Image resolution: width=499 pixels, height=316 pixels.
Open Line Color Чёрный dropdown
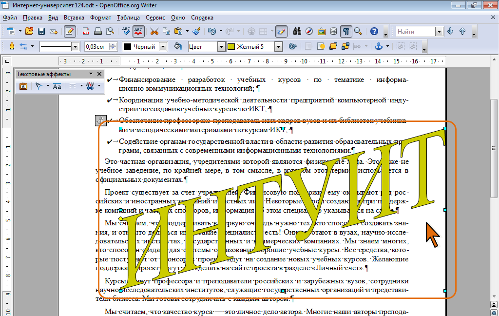(x=163, y=47)
